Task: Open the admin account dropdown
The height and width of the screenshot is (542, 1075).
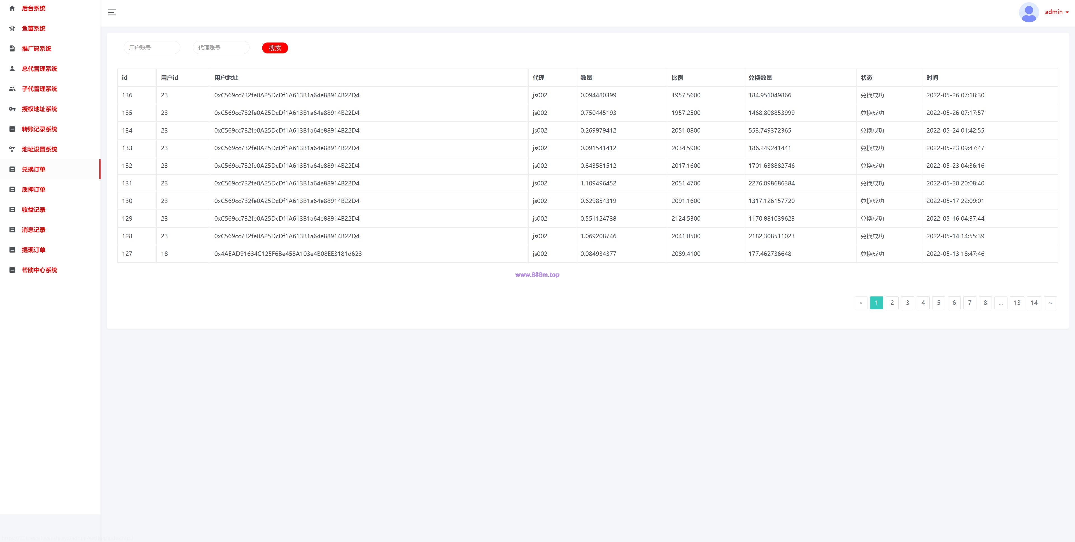Action: point(1057,12)
